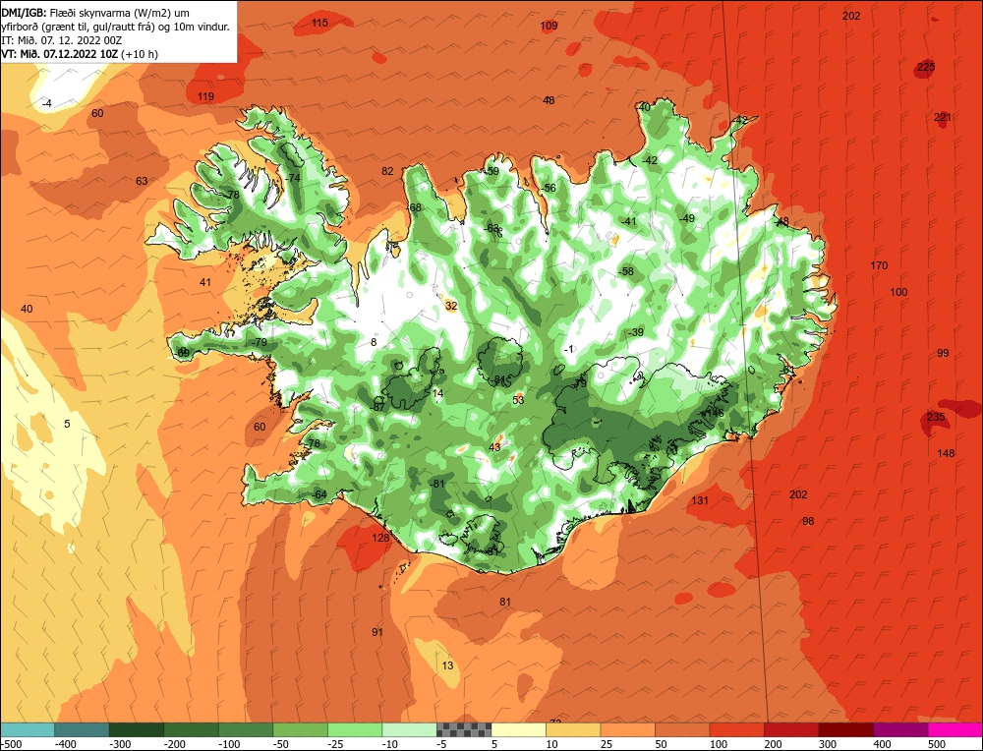This screenshot has width=983, height=751.
Task: Click the heat flux value 82
Action: pyautogui.click(x=387, y=171)
